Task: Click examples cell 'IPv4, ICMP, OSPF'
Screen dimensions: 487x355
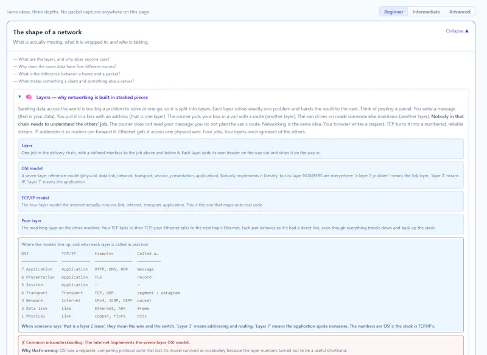Action: pyautogui.click(x=113, y=301)
